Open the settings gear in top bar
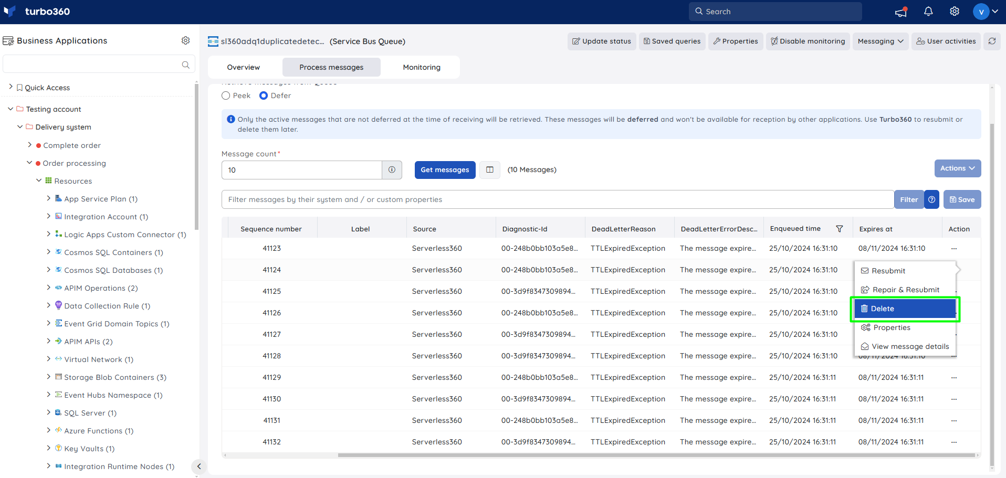The width and height of the screenshot is (1006, 478). pyautogui.click(x=955, y=12)
